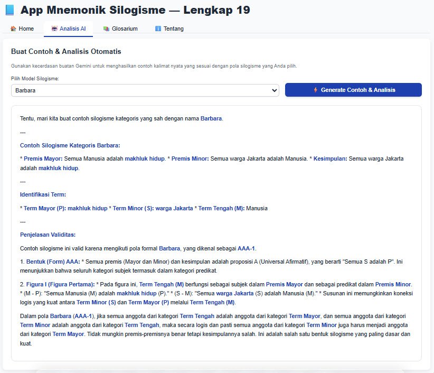Switch to the Analisis AI tab
Viewport: 434px width, 373px height.
(68, 29)
